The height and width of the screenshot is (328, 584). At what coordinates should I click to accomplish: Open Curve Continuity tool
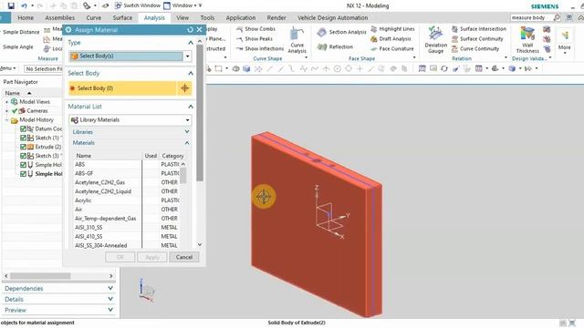click(475, 48)
